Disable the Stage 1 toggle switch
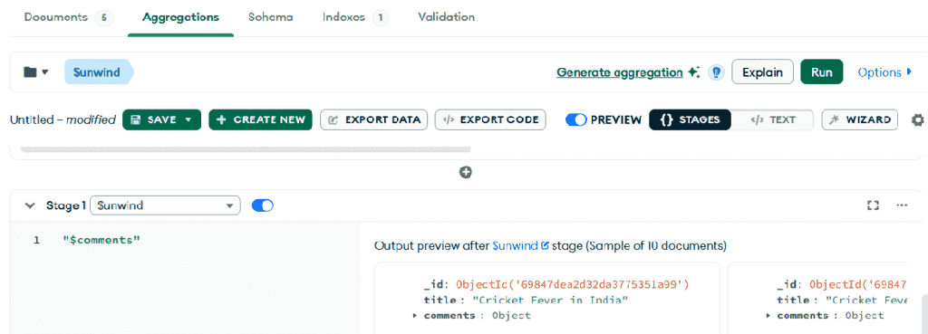The width and height of the screenshot is (928, 334). (x=262, y=205)
